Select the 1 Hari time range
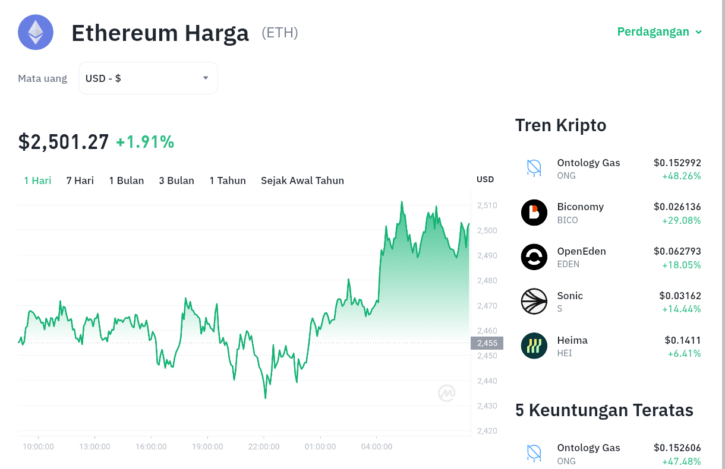The width and height of the screenshot is (725, 469). point(37,180)
